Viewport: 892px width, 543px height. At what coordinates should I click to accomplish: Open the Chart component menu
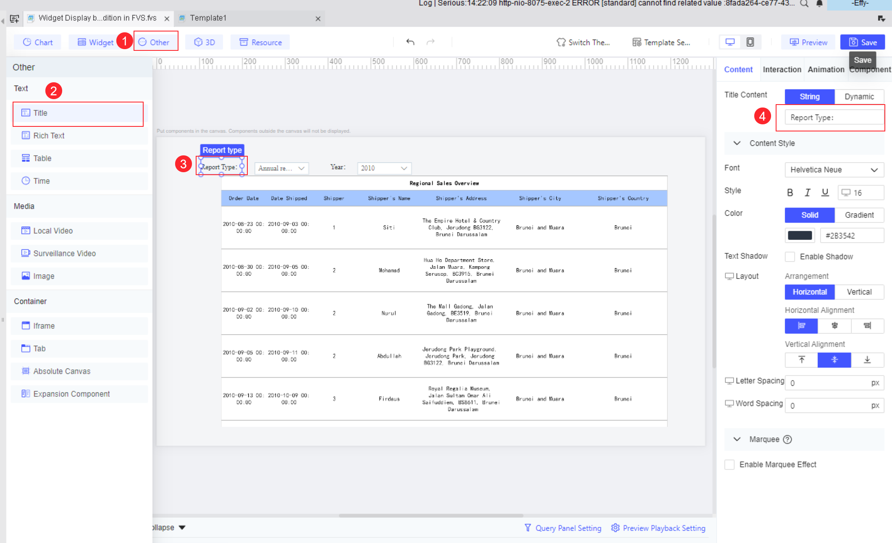point(37,42)
